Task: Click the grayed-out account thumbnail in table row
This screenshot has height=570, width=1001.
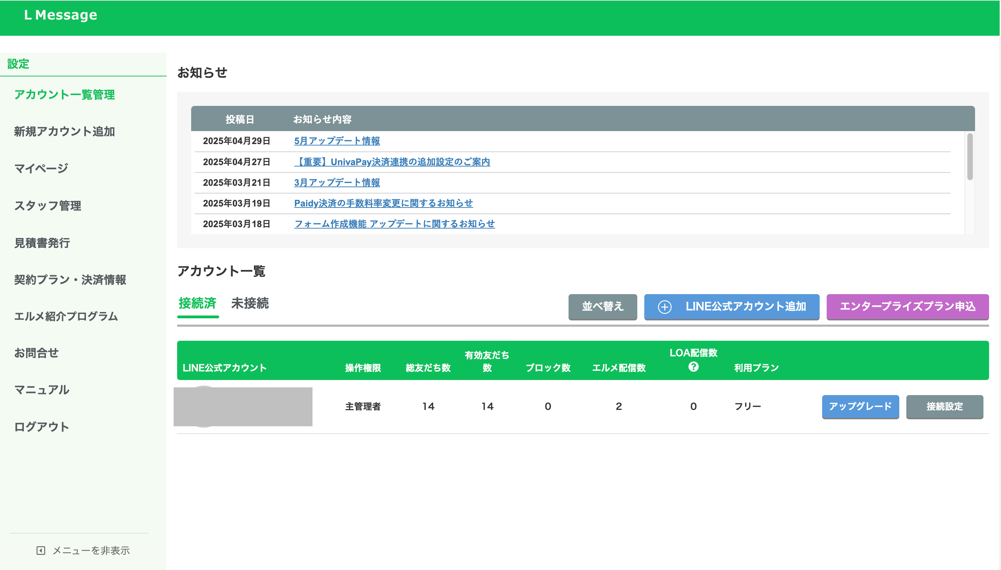Action: pos(243,406)
